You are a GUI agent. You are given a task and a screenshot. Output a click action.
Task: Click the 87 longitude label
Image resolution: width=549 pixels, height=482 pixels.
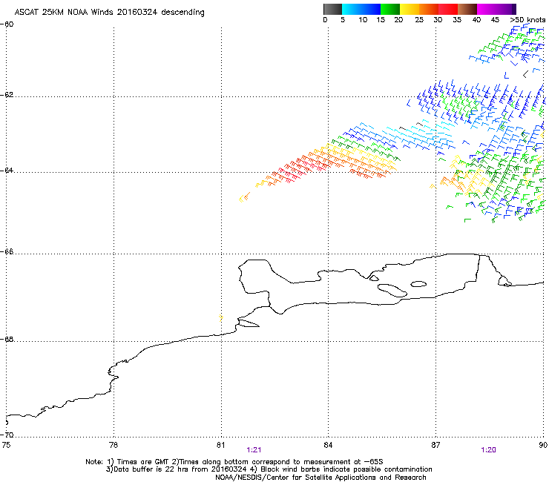435,445
